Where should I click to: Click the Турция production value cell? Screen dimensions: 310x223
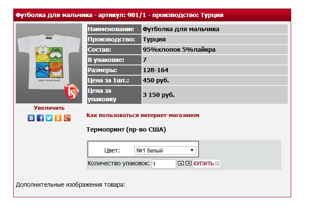point(215,39)
